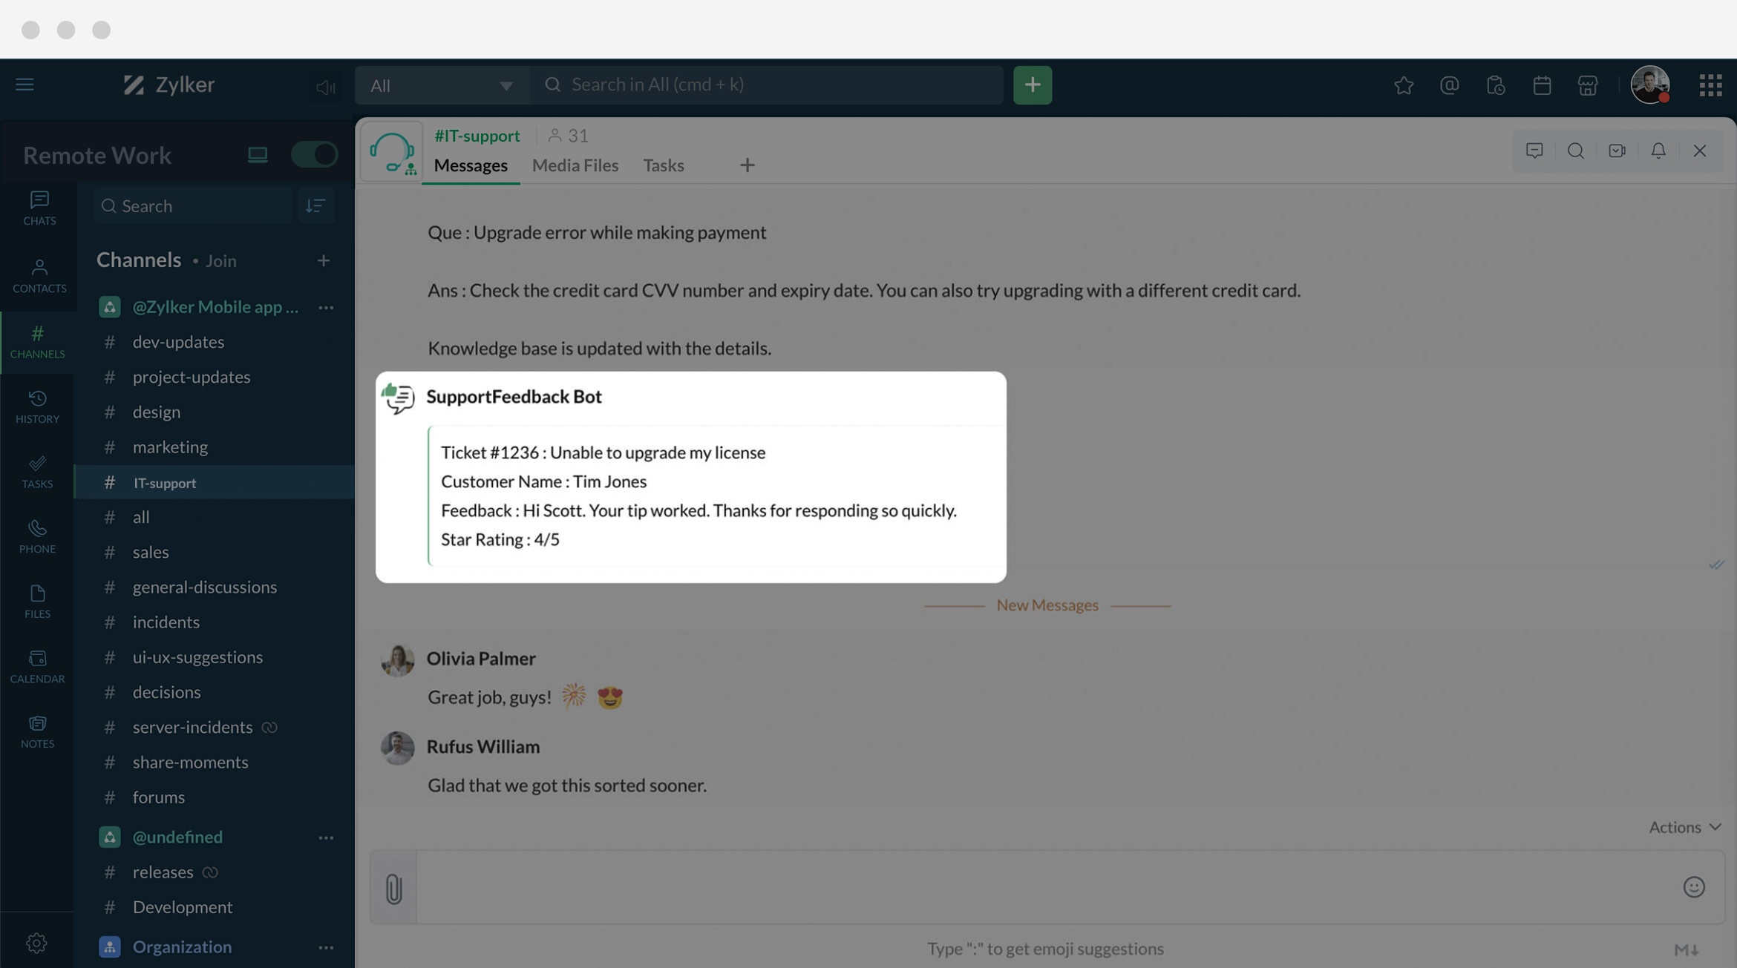Image resolution: width=1737 pixels, height=968 pixels.
Task: Open the emoji picker smiley icon
Action: point(1693,887)
